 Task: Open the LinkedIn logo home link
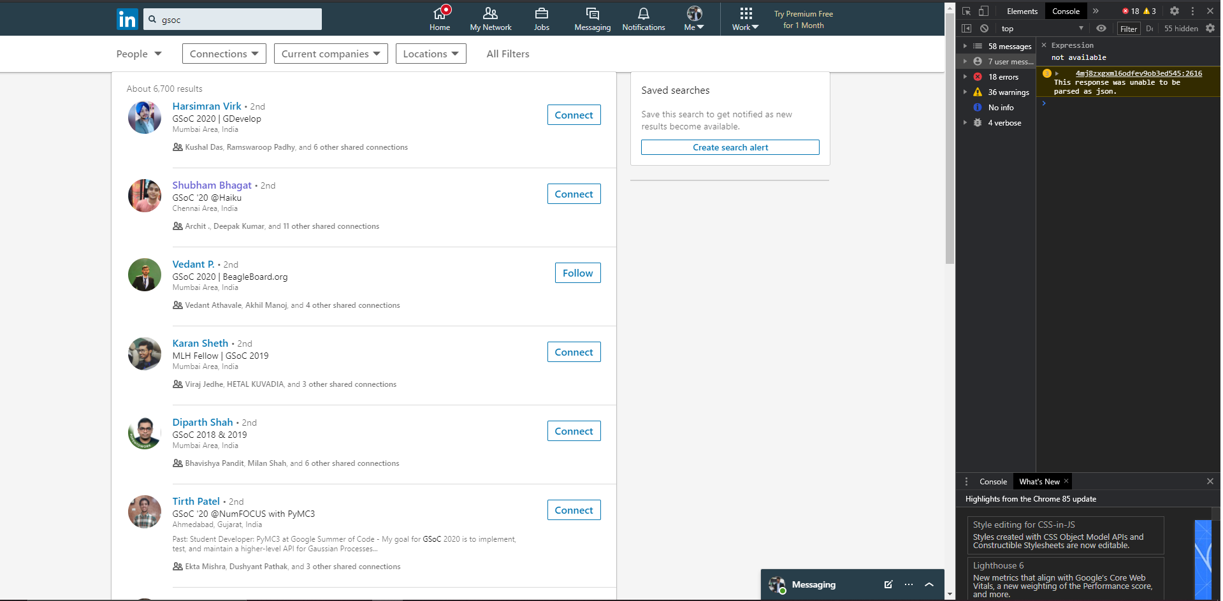coord(127,19)
